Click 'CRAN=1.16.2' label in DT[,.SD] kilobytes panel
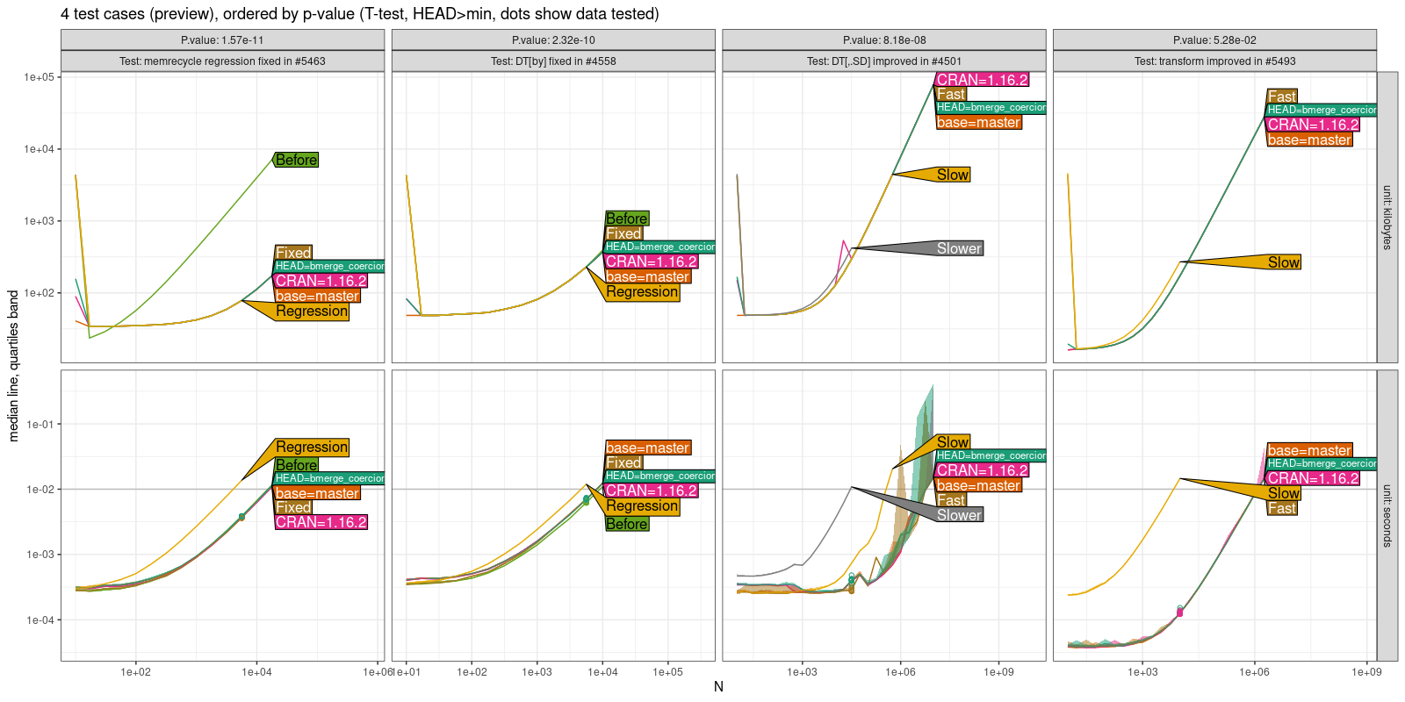This screenshot has height=702, width=1405. pos(983,80)
